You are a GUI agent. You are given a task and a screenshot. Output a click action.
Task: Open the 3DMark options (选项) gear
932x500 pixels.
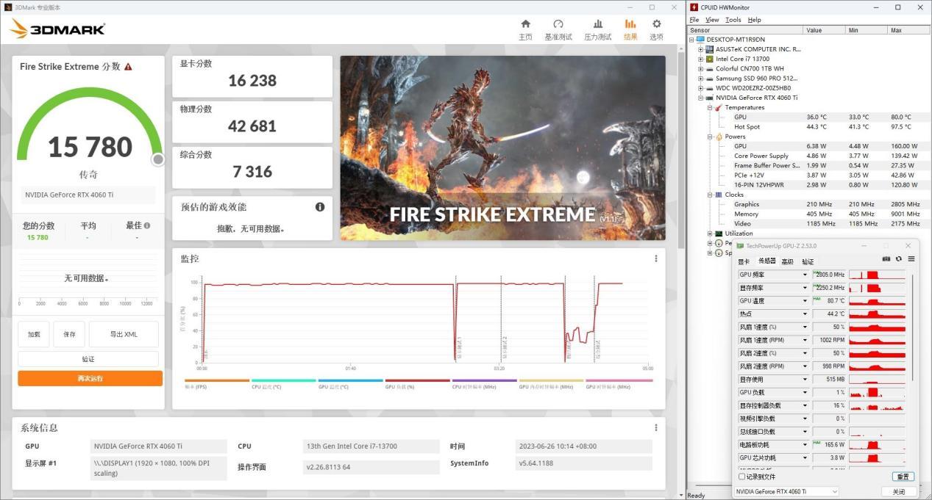656,29
